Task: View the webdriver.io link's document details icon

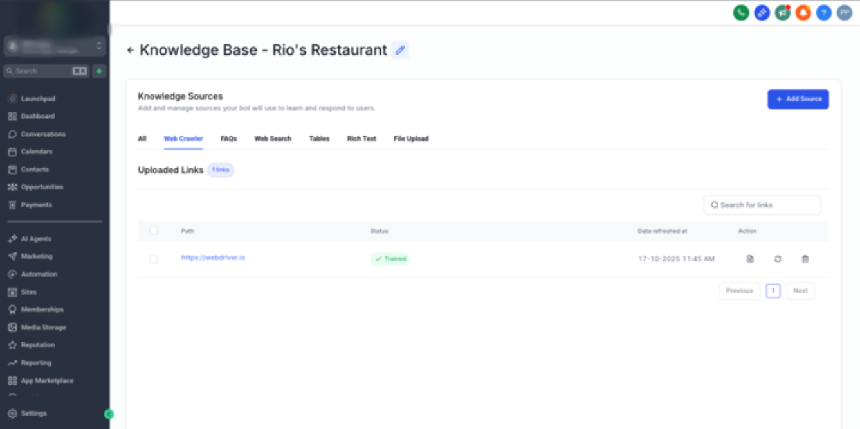Action: point(750,259)
